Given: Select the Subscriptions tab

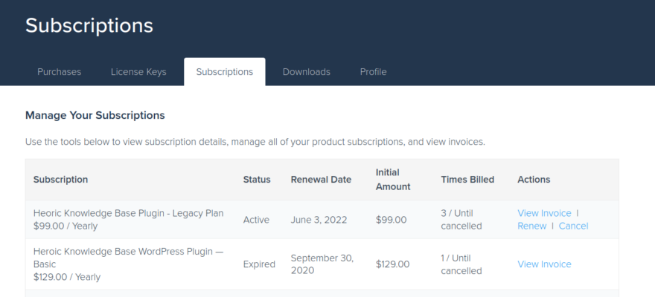Looking at the screenshot, I should [224, 72].
